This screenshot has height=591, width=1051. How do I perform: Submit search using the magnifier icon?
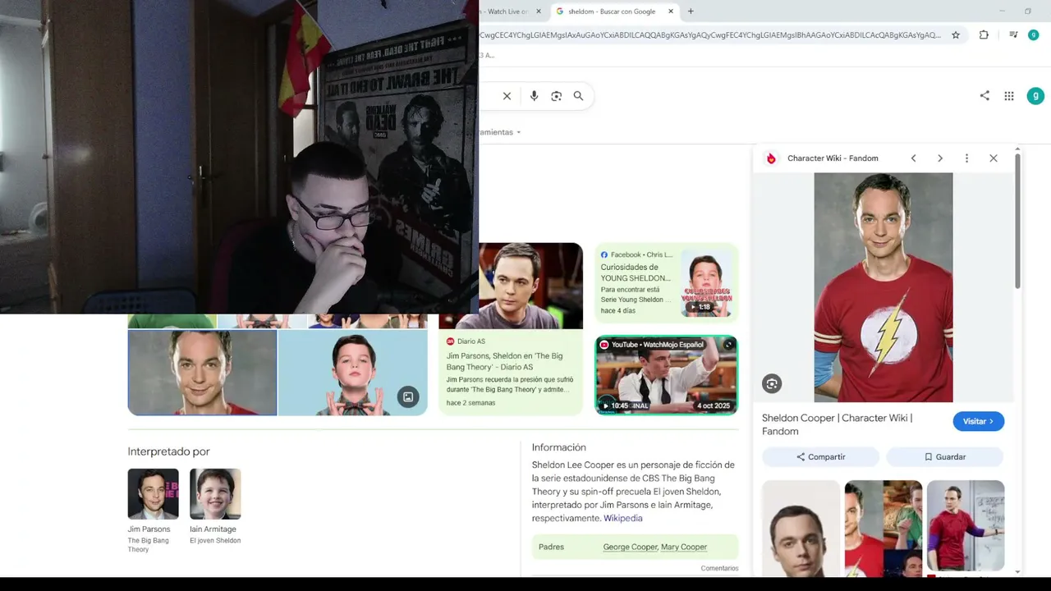coord(578,96)
